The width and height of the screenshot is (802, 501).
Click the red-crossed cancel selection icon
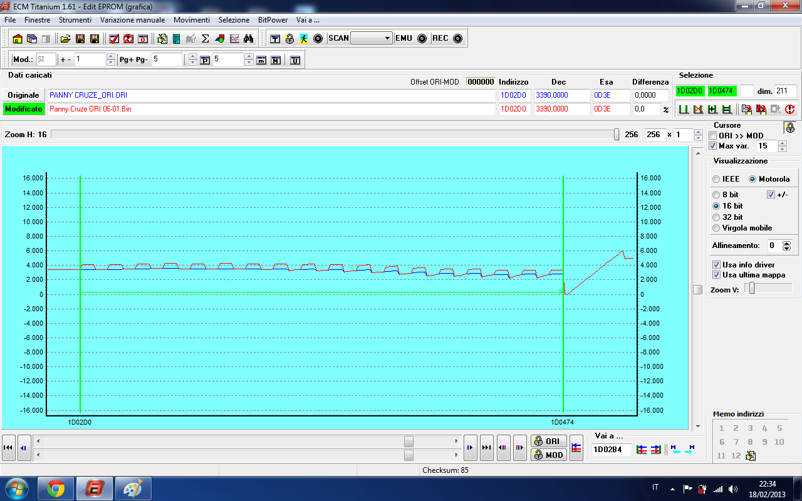(699, 109)
